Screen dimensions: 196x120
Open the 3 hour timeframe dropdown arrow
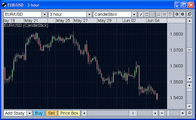coord(89,14)
